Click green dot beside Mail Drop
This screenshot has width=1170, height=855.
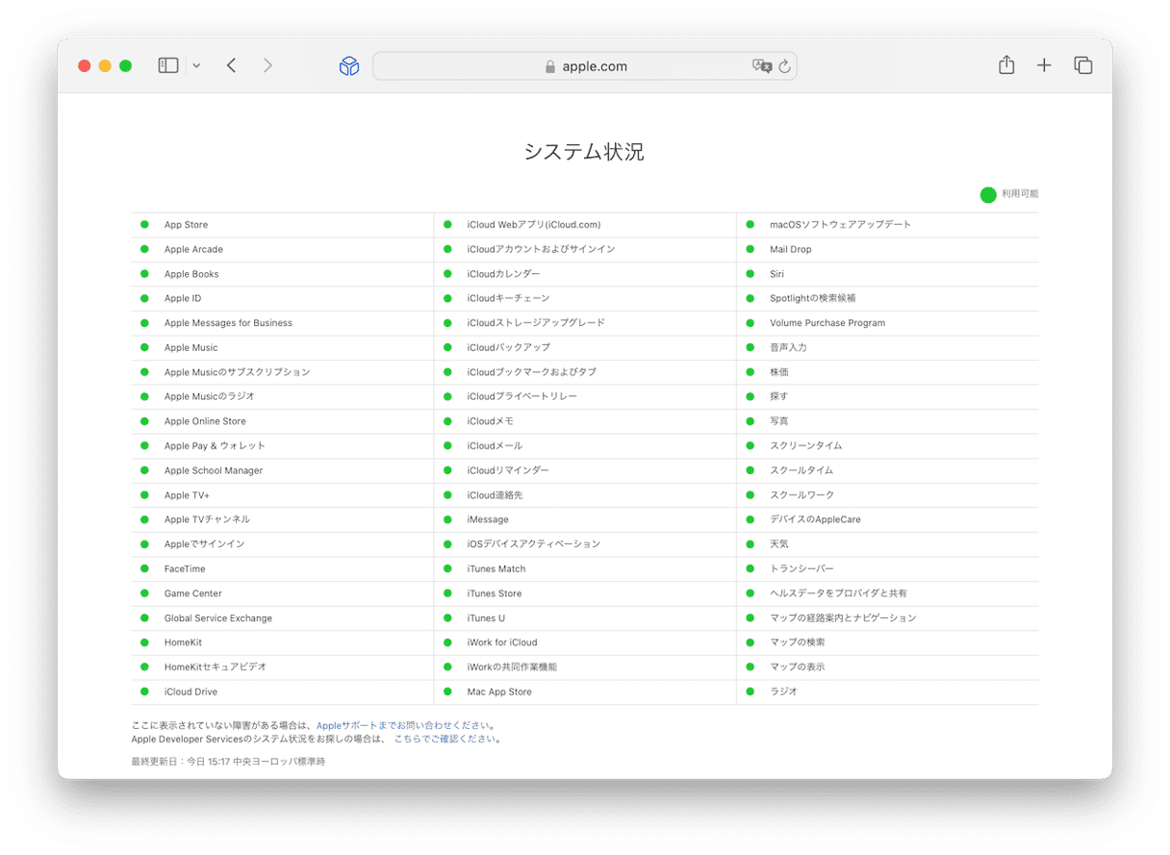pos(750,249)
